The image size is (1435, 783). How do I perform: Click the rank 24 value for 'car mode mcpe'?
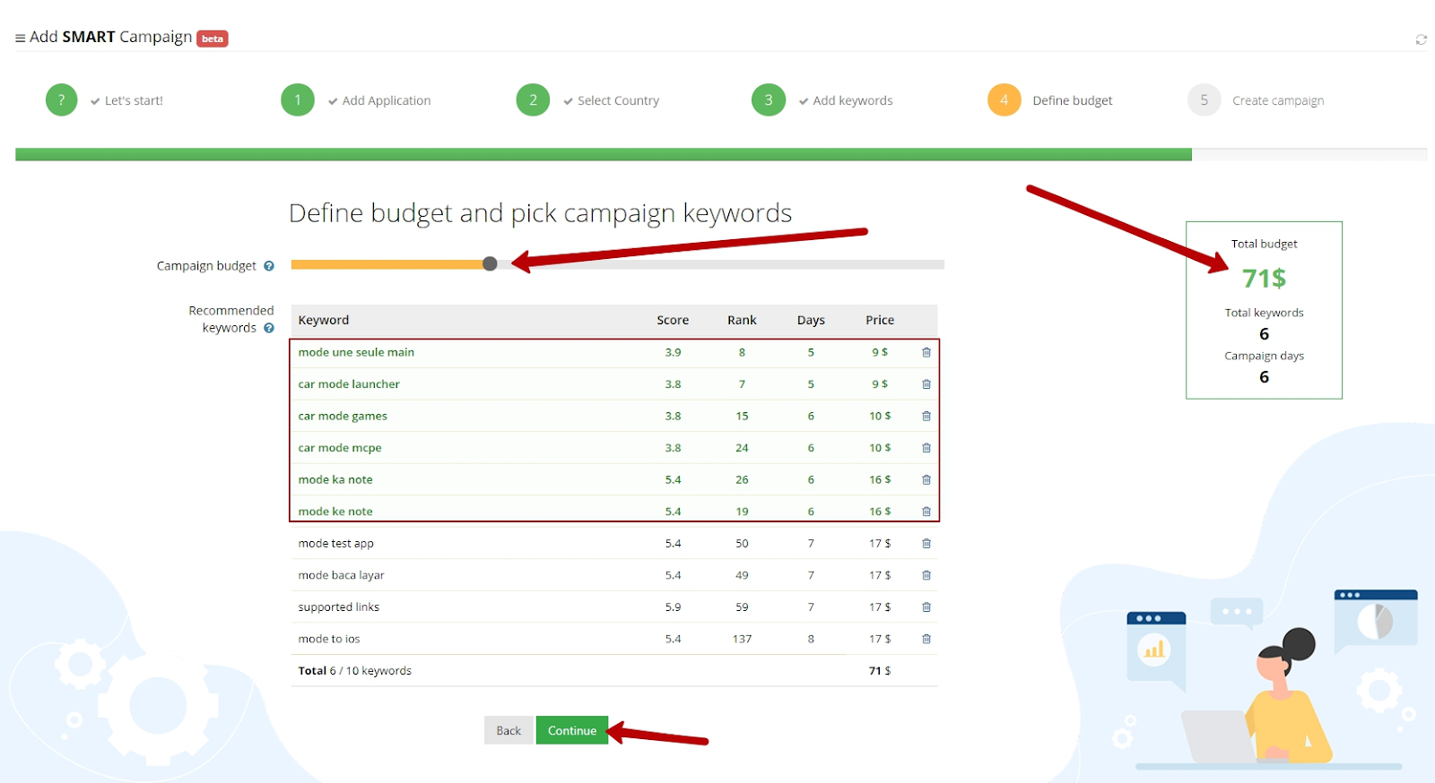(742, 448)
